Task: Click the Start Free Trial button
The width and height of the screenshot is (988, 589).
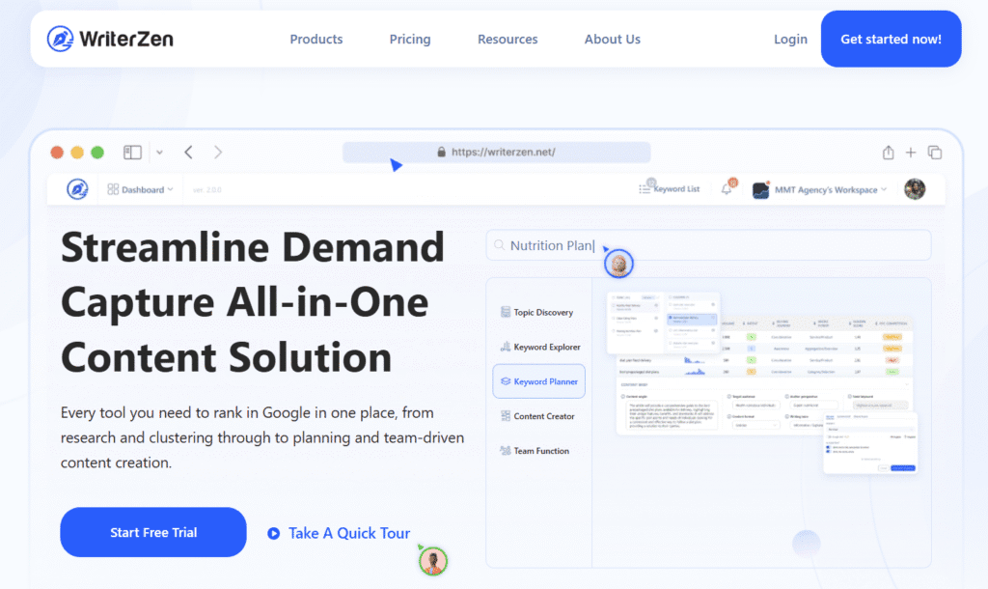Action: point(152,532)
